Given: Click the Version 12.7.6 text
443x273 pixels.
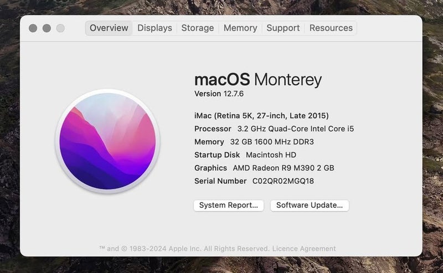Looking at the screenshot, I should pos(219,94).
